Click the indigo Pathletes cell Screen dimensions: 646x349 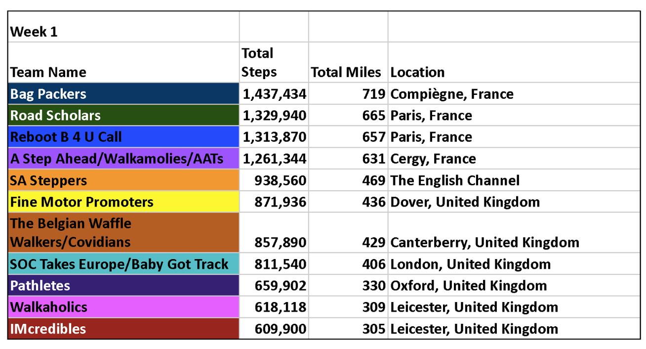(x=123, y=285)
